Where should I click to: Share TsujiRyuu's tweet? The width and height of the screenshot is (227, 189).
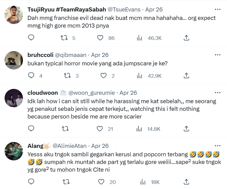coord(186,38)
